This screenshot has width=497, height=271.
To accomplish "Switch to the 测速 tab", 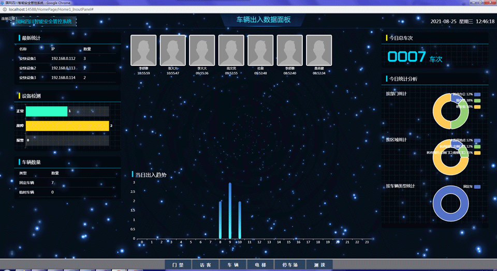I will [319, 265].
